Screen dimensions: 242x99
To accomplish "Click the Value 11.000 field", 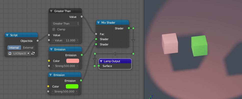I will click(65, 40).
